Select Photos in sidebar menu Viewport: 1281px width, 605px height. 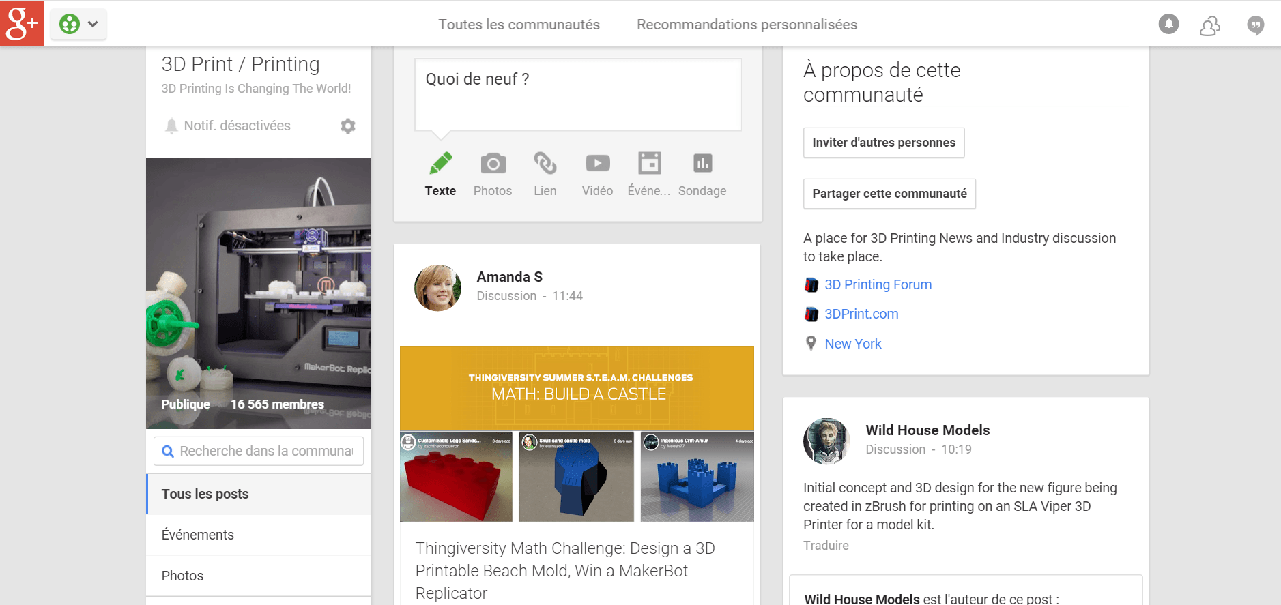coord(259,576)
